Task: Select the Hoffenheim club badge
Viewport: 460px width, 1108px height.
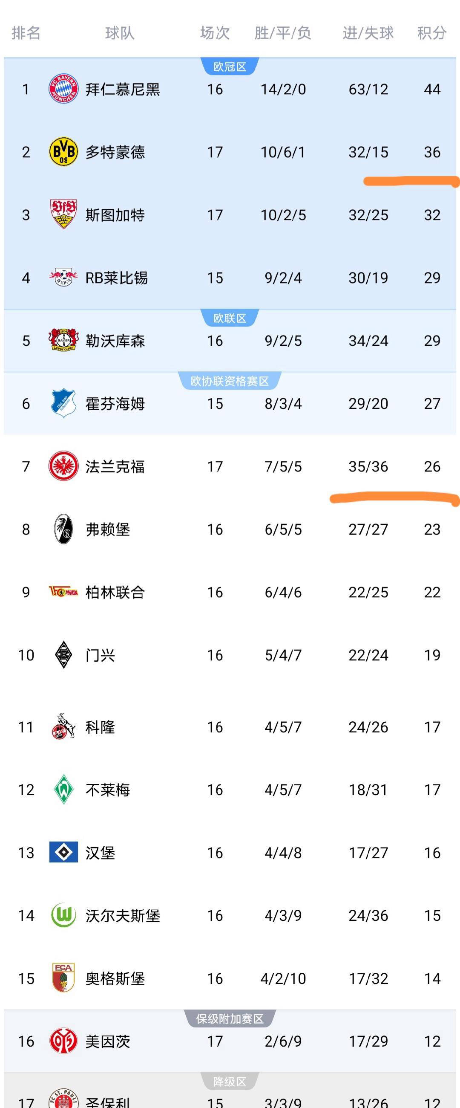Action: 63,403
